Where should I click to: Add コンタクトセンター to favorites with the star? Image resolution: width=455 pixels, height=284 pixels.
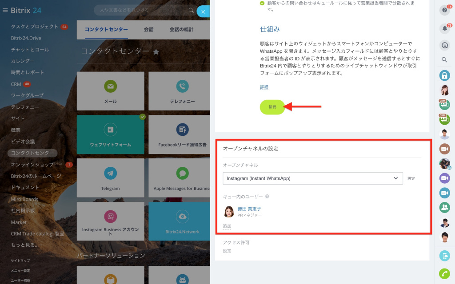pyautogui.click(x=156, y=52)
